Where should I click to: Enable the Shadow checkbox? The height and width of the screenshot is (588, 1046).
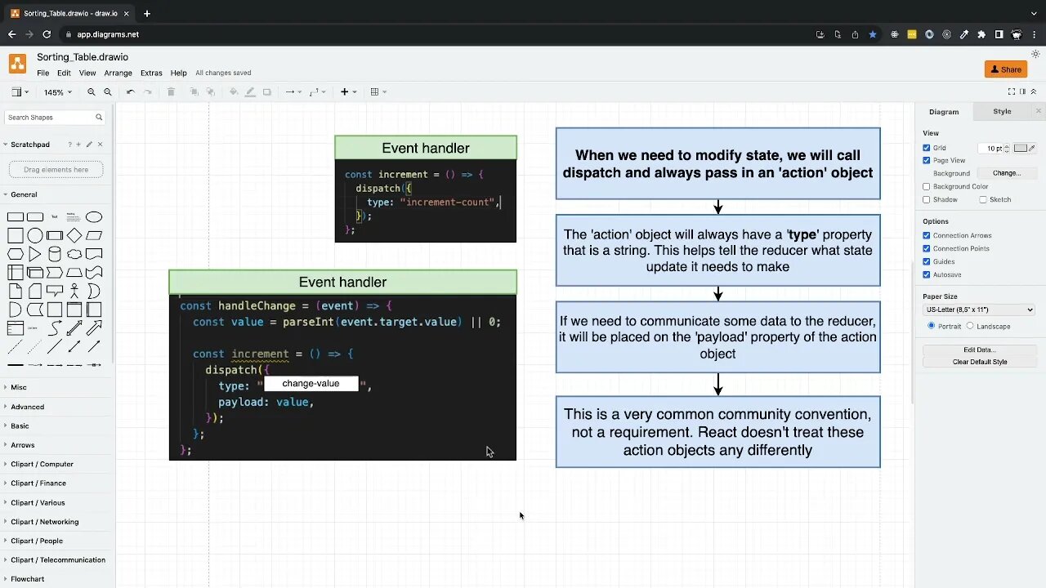pyautogui.click(x=927, y=199)
